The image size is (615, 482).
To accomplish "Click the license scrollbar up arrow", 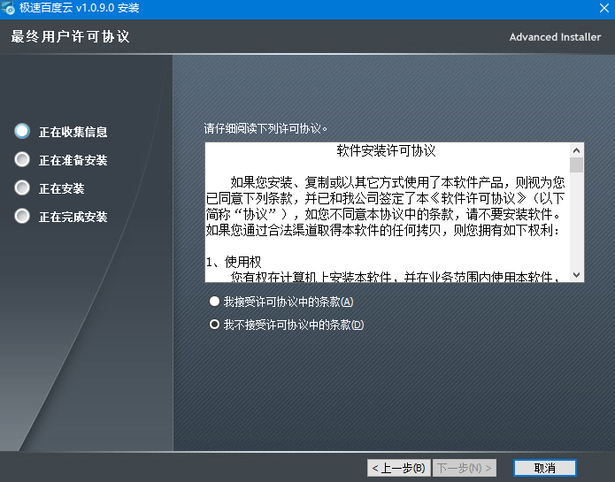I will [x=577, y=150].
